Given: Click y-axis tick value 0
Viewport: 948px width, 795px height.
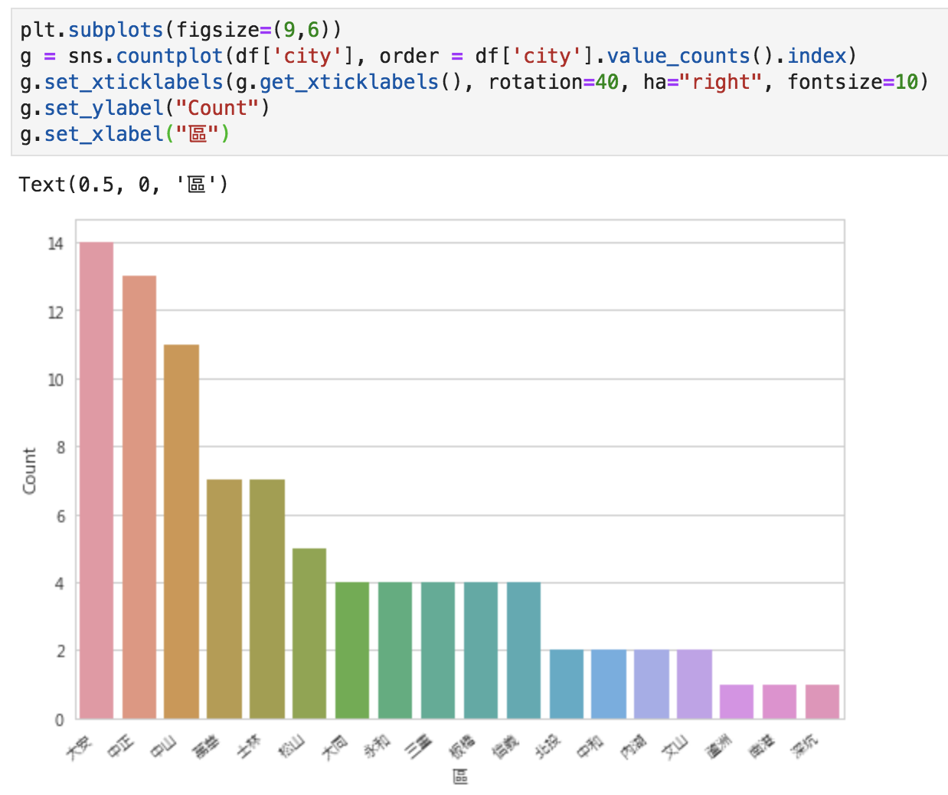Looking at the screenshot, I should tap(60, 719).
